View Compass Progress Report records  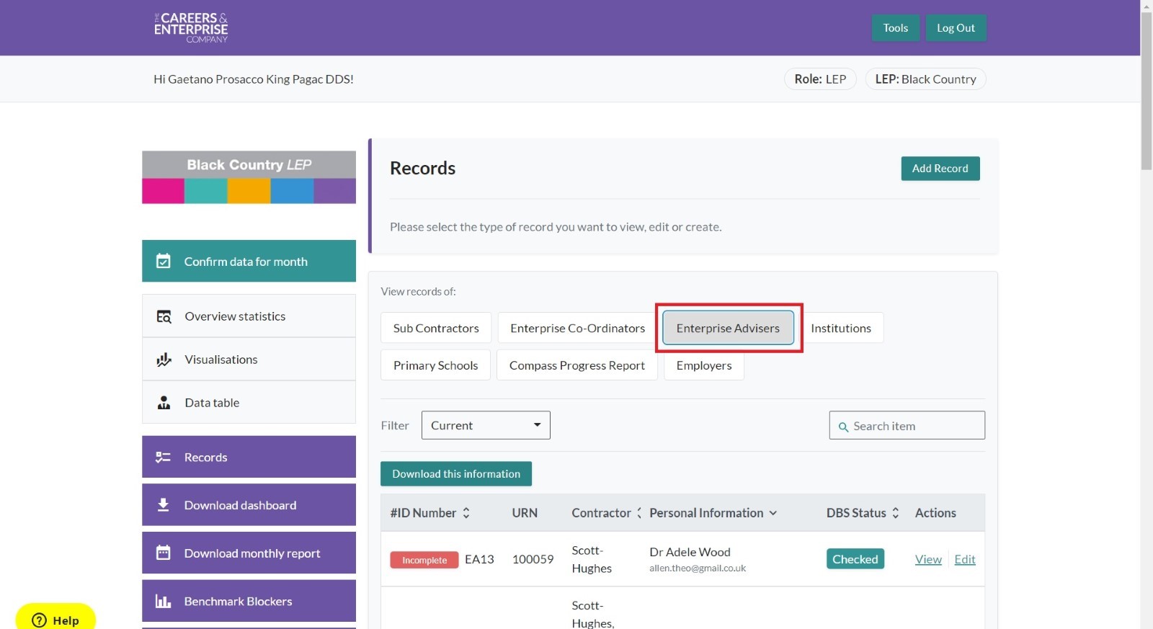coord(576,365)
